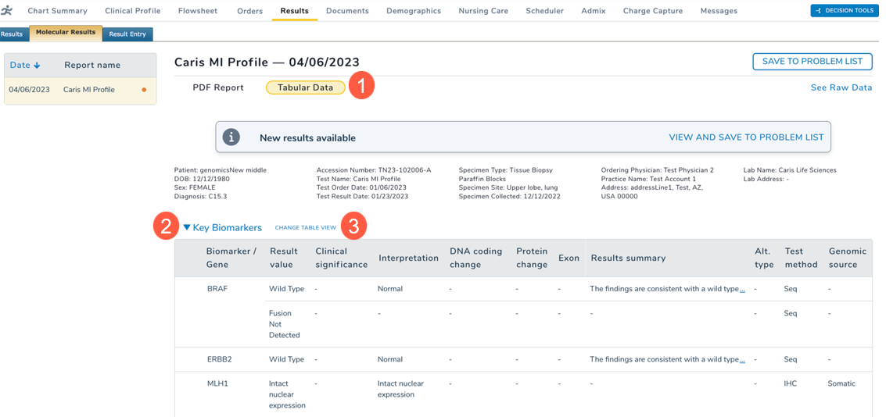886x417 pixels.
Task: Click Save to Problem List button
Action: coord(812,62)
